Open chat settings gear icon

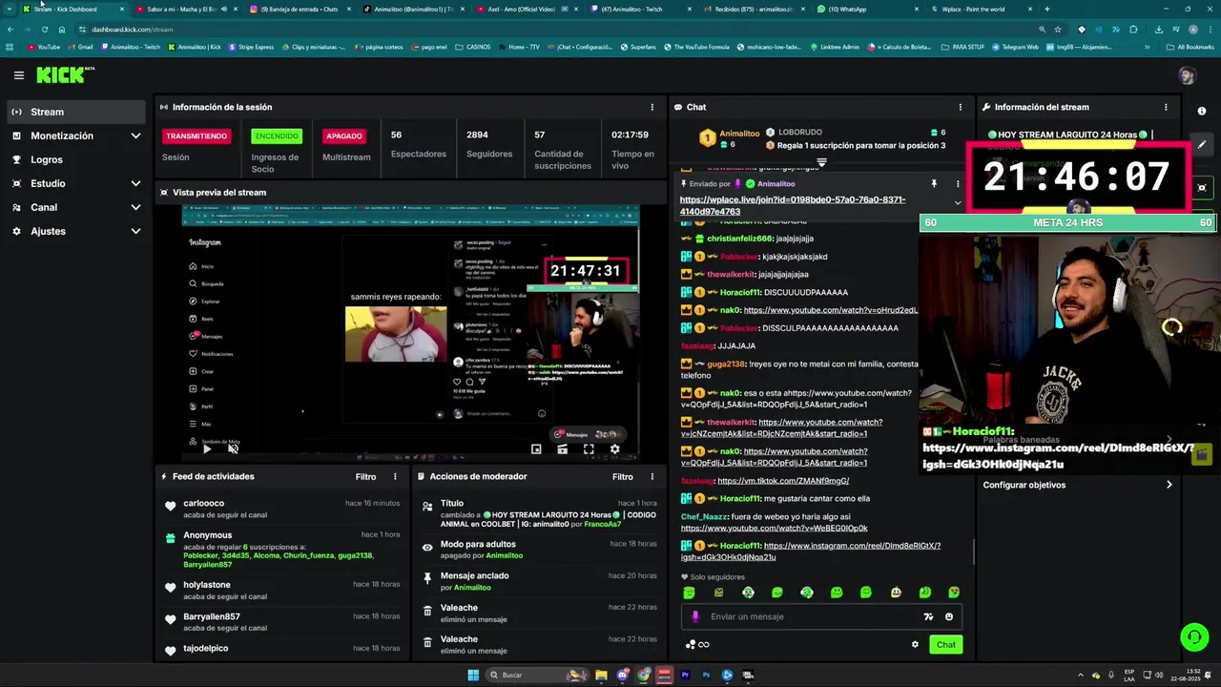tap(915, 644)
